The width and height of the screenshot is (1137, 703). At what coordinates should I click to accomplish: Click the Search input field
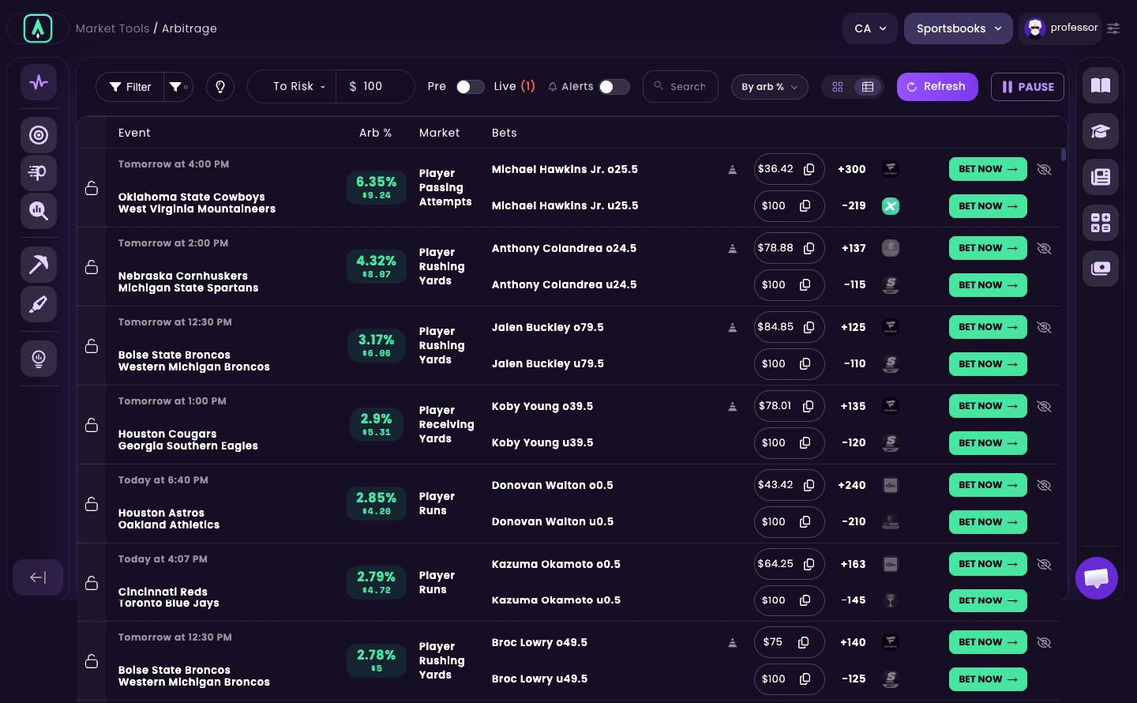pyautogui.click(x=681, y=87)
